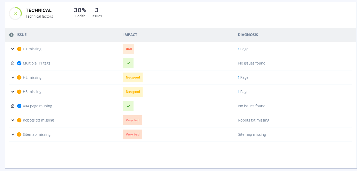Select the H1 missing issue label
This screenshot has width=357, height=171.
point(32,49)
